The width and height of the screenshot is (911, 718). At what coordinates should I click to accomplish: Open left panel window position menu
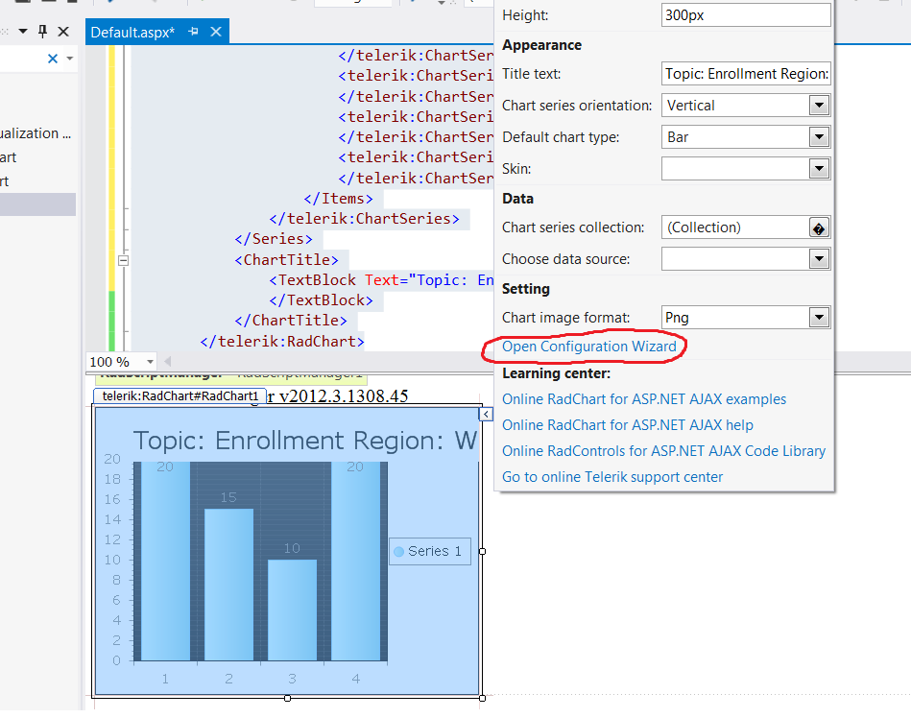(x=23, y=32)
